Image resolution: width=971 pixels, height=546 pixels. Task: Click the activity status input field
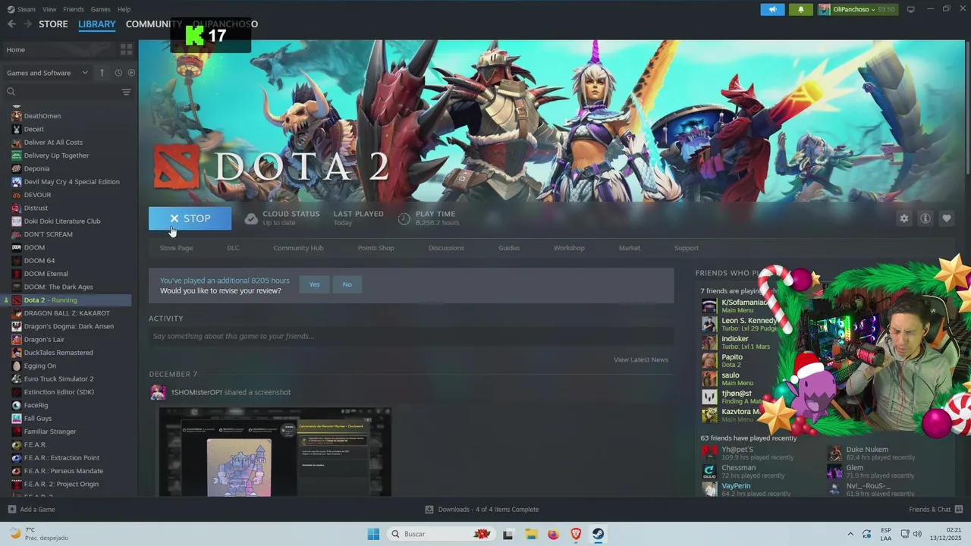point(411,336)
